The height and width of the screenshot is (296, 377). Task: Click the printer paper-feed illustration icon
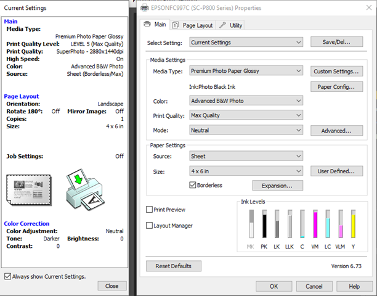tap(85, 190)
